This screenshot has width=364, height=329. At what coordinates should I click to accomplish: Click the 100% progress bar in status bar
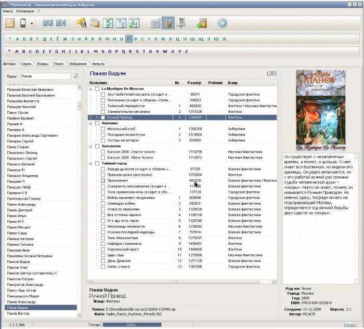(132, 325)
